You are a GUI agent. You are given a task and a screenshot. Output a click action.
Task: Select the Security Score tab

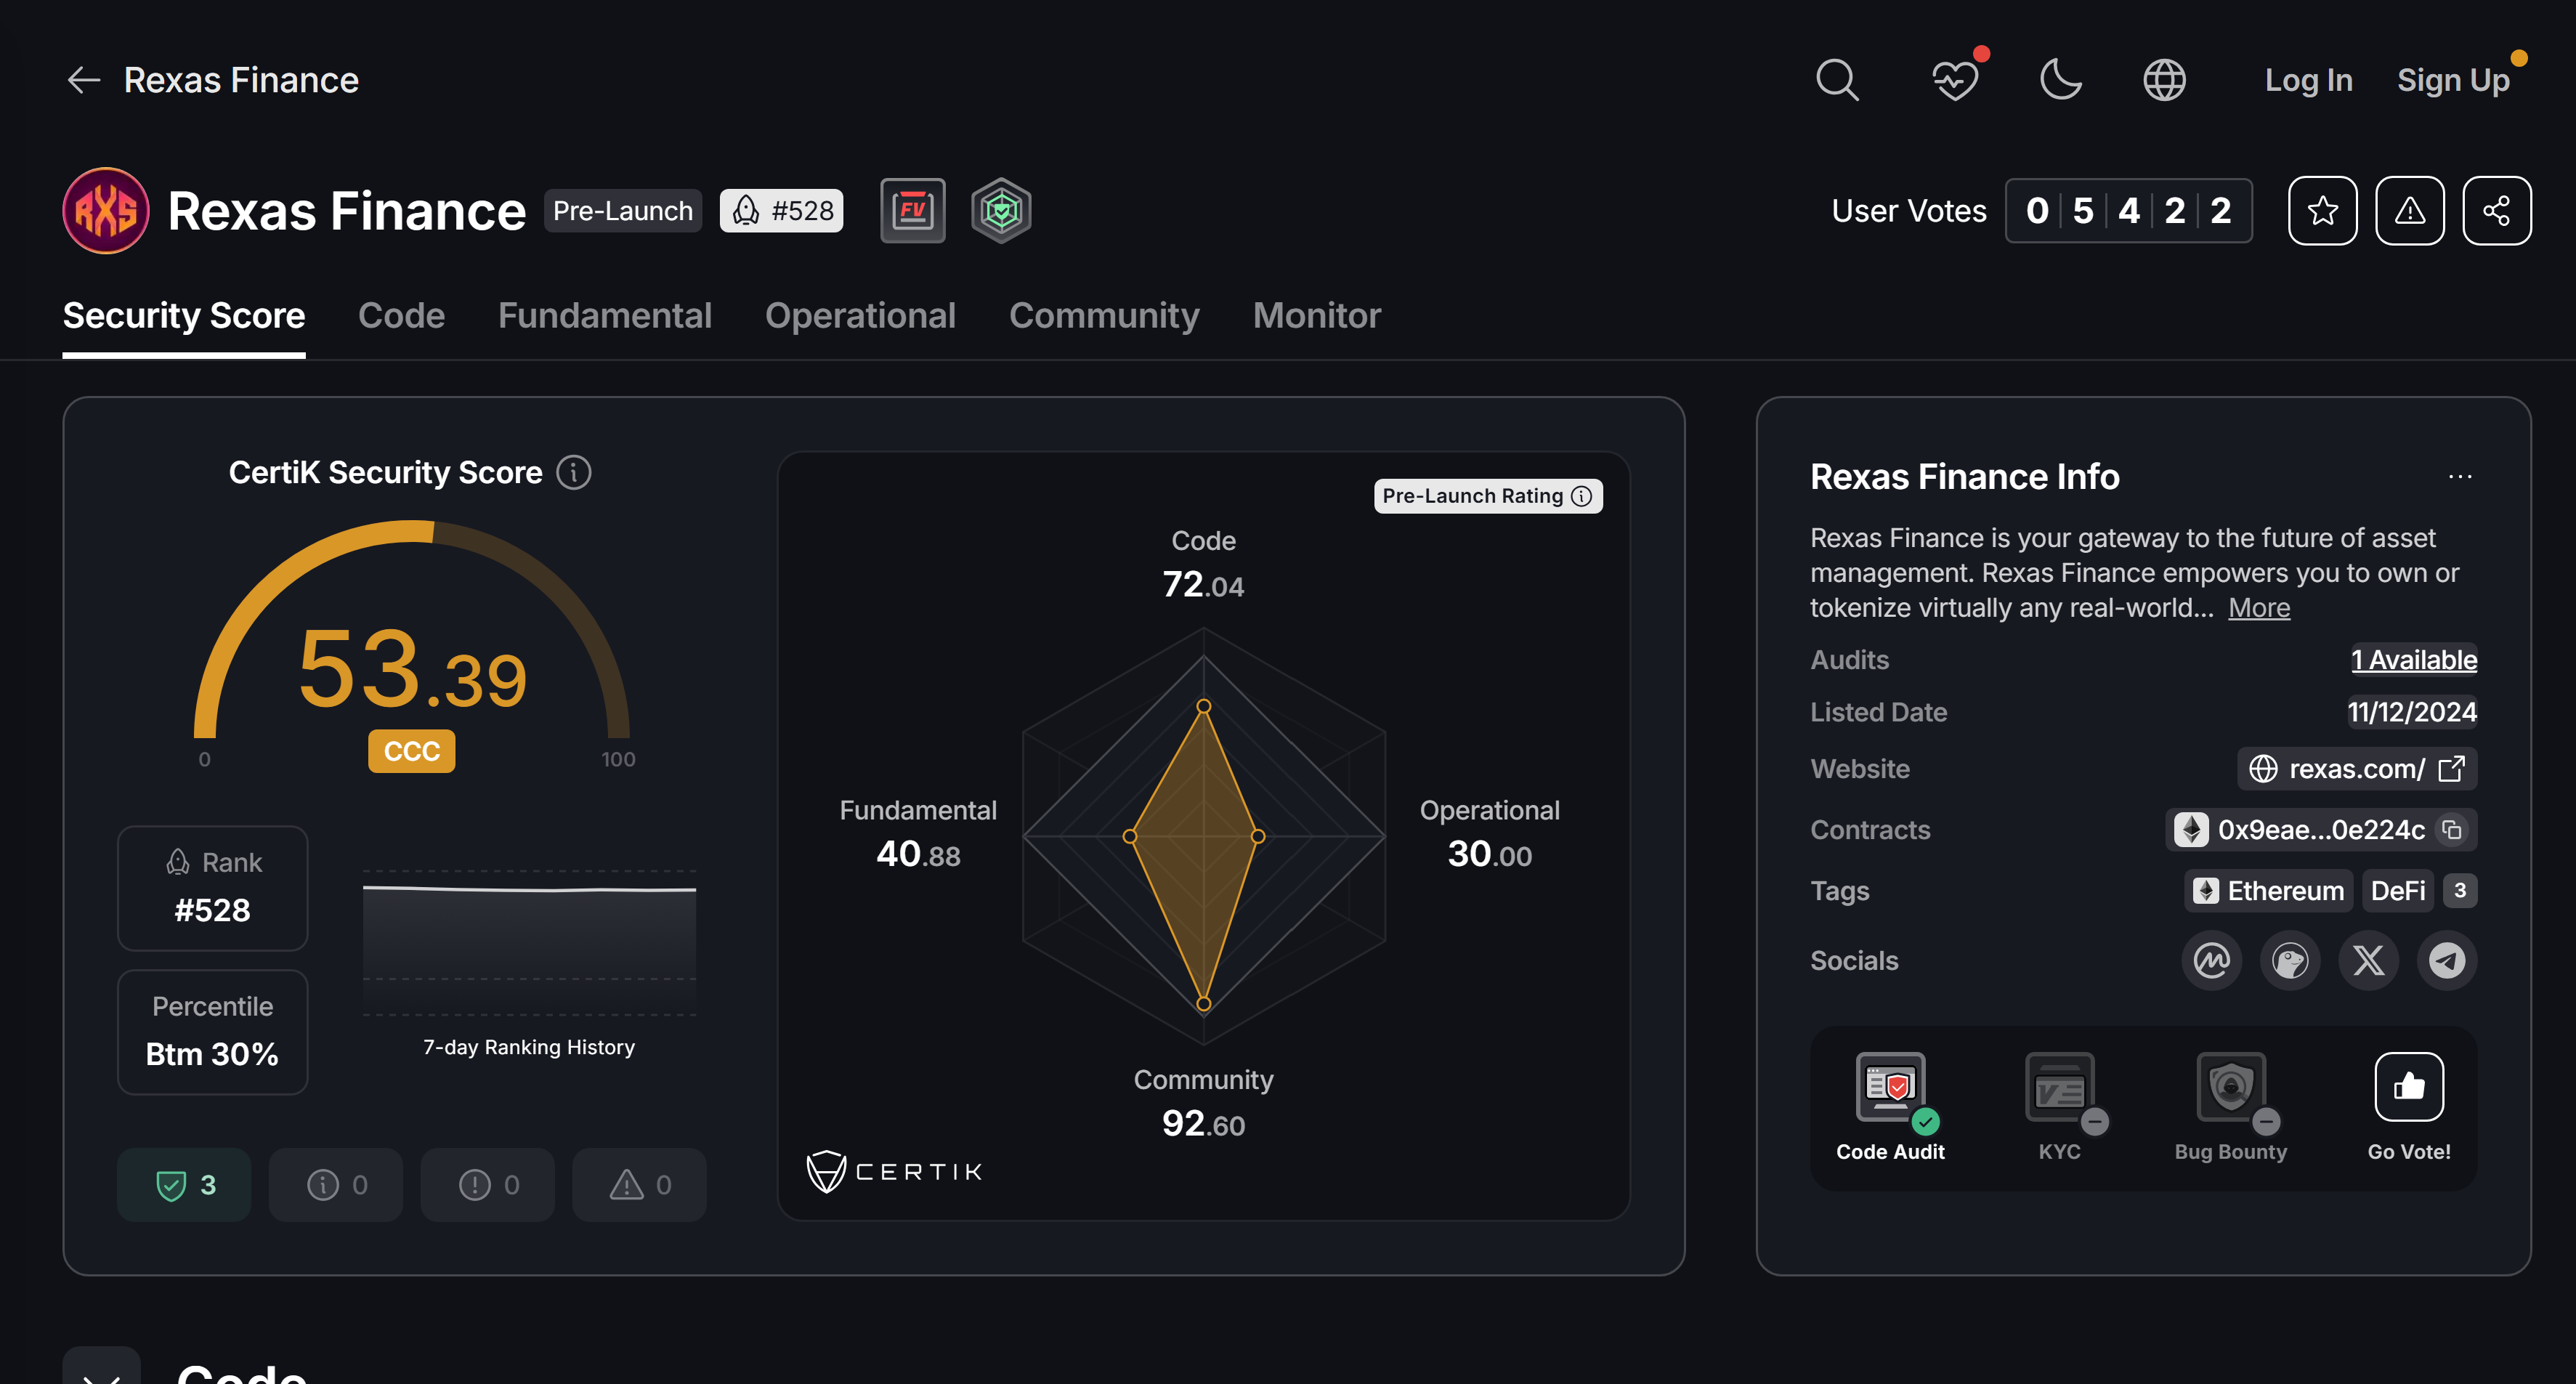[184, 316]
